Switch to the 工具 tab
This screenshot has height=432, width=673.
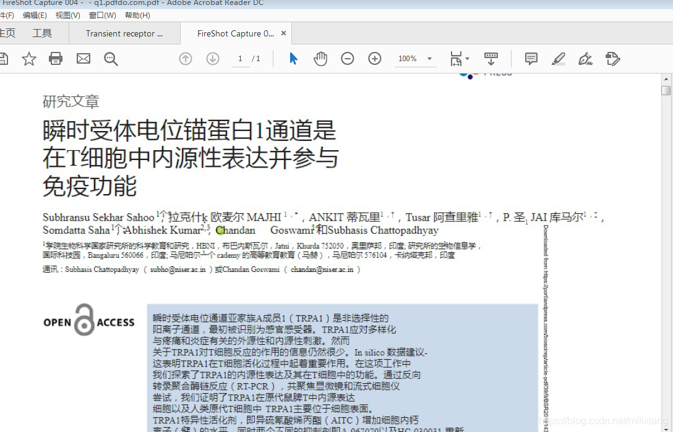[42, 33]
